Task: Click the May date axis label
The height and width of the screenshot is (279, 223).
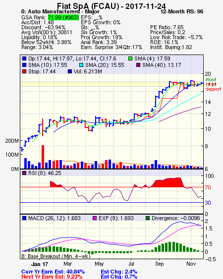Action: (x=99, y=264)
